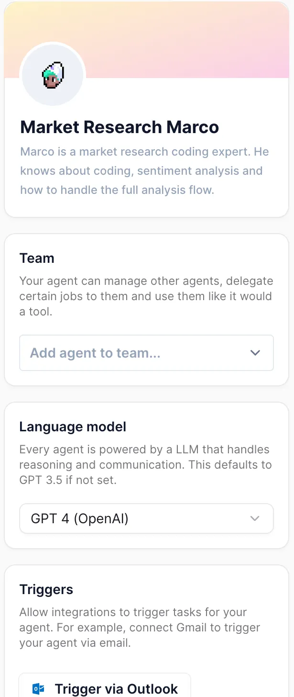Click the Outlook logo icon

[x=38, y=689]
